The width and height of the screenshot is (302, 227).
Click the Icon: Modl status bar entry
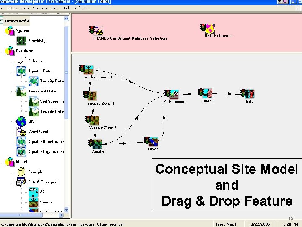click(x=226, y=224)
